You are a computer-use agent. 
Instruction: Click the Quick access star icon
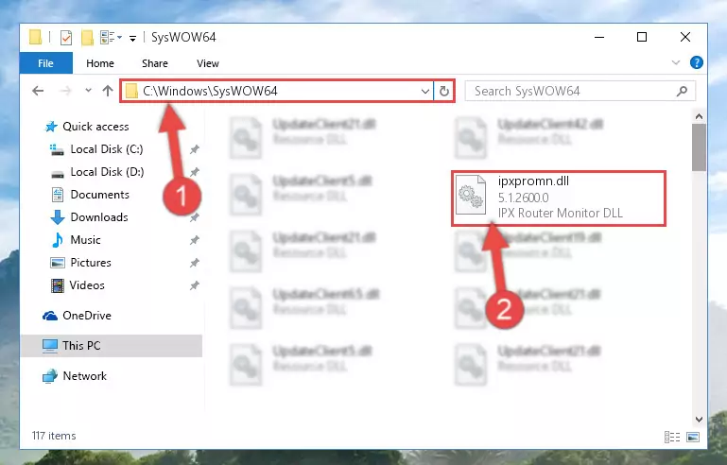click(x=51, y=127)
